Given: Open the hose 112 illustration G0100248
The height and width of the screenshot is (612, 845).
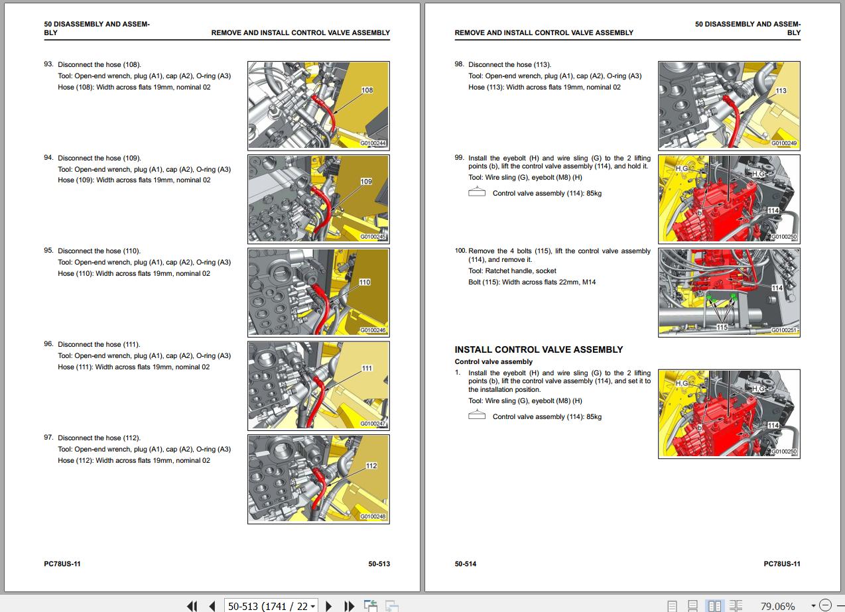Looking at the screenshot, I should point(318,479).
